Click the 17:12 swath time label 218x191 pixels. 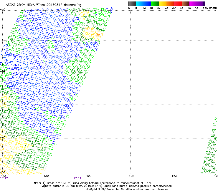tap(4, 178)
